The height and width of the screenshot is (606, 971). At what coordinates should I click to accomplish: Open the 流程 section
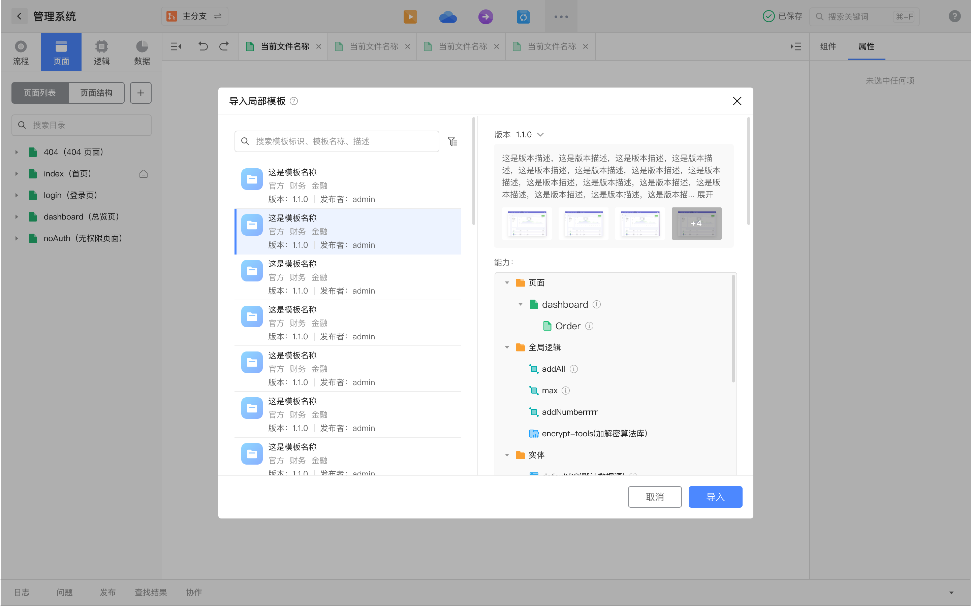21,52
